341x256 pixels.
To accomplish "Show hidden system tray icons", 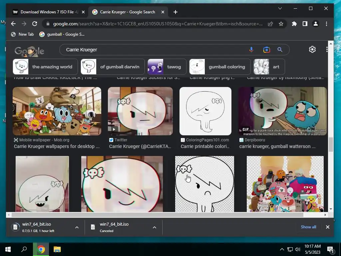I will click(x=282, y=249).
